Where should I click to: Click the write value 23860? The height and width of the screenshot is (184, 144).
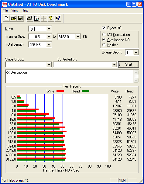(117, 110)
